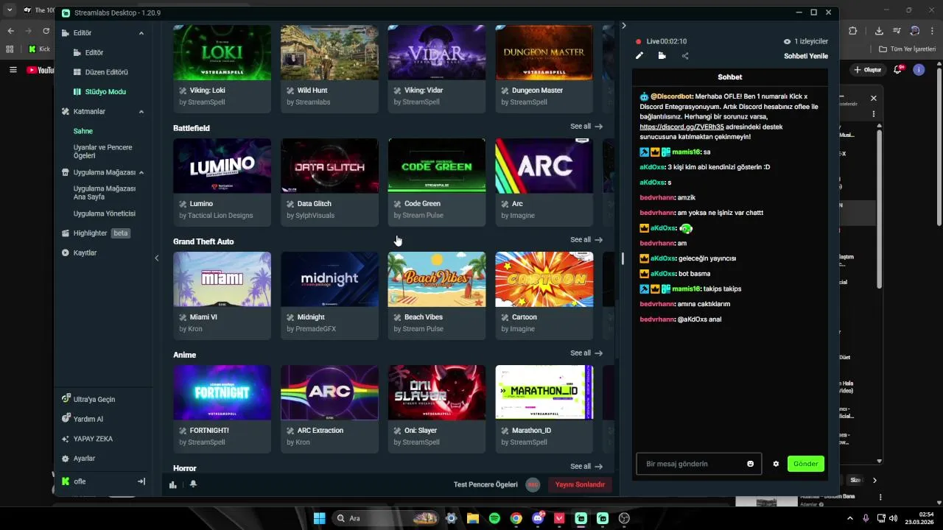Open the Cartoon theme

(544, 295)
